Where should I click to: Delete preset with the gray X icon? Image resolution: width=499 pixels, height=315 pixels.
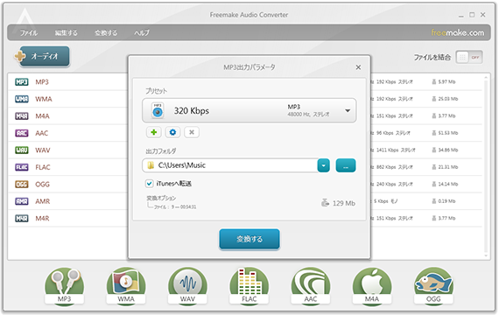coord(192,132)
